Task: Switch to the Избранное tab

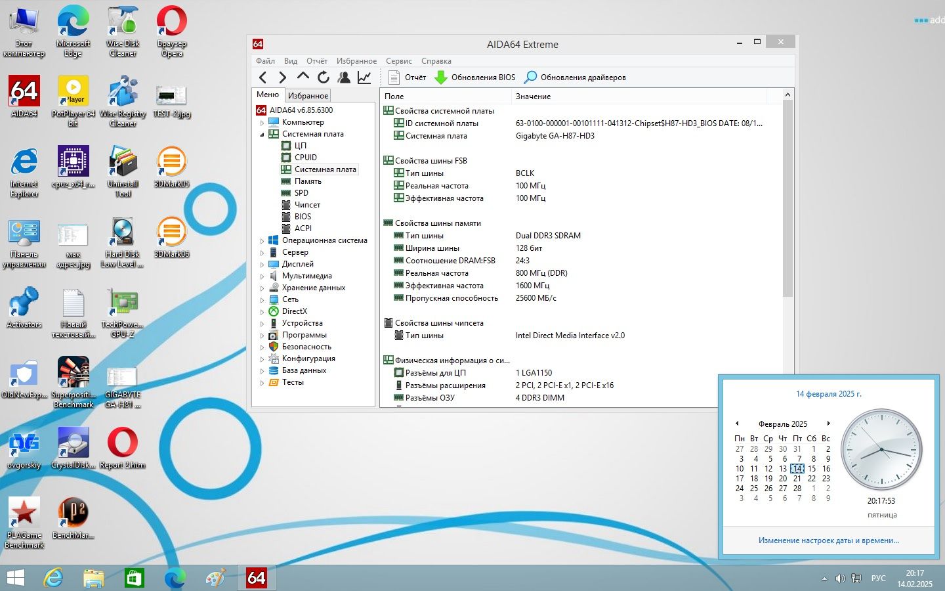Action: 308,96
